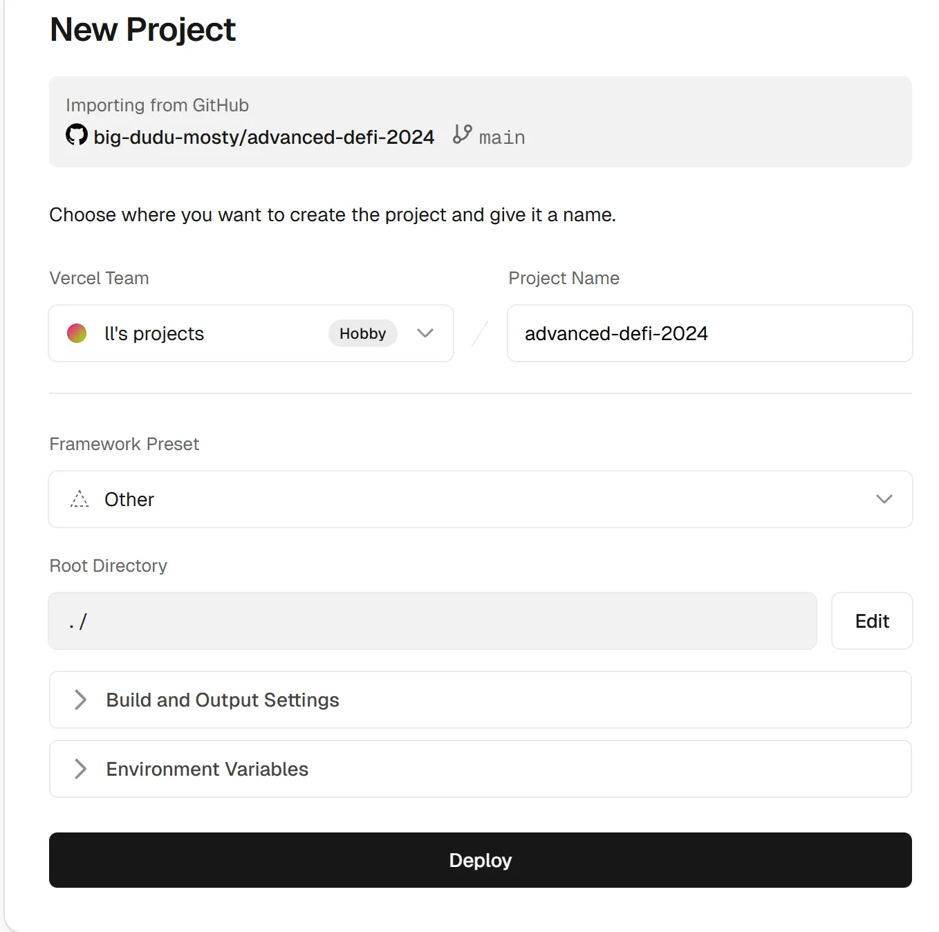Click the dotted triangle framework icon
The width and height of the screenshot is (939, 932).
[80, 499]
